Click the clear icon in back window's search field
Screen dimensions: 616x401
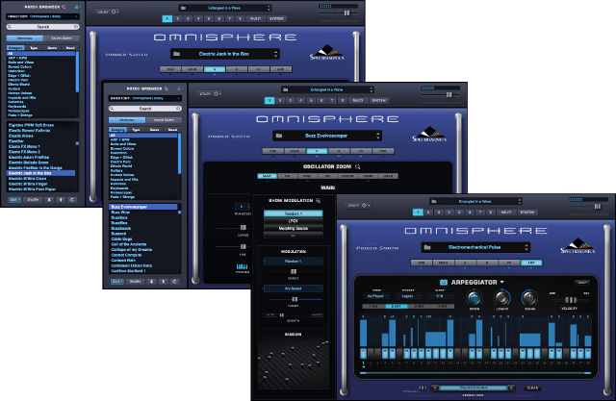click(x=76, y=27)
